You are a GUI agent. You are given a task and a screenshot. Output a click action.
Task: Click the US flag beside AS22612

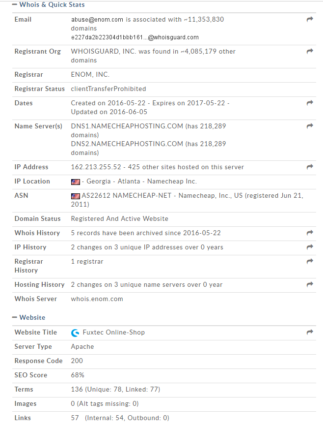(76, 196)
